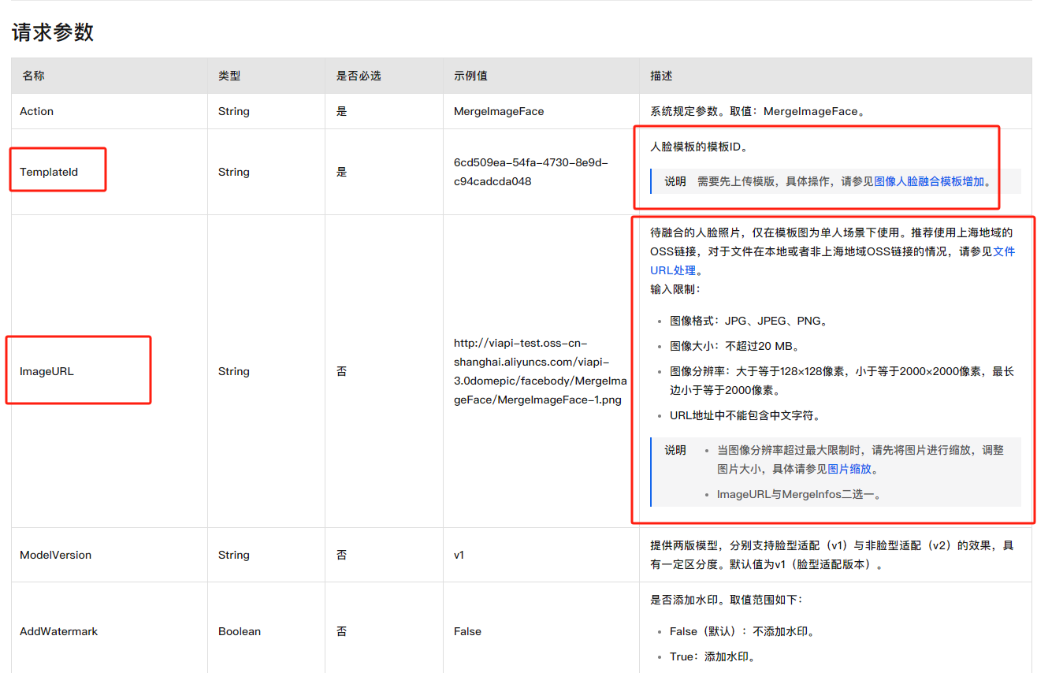
Task: Click the False example value
Action: pos(467,631)
